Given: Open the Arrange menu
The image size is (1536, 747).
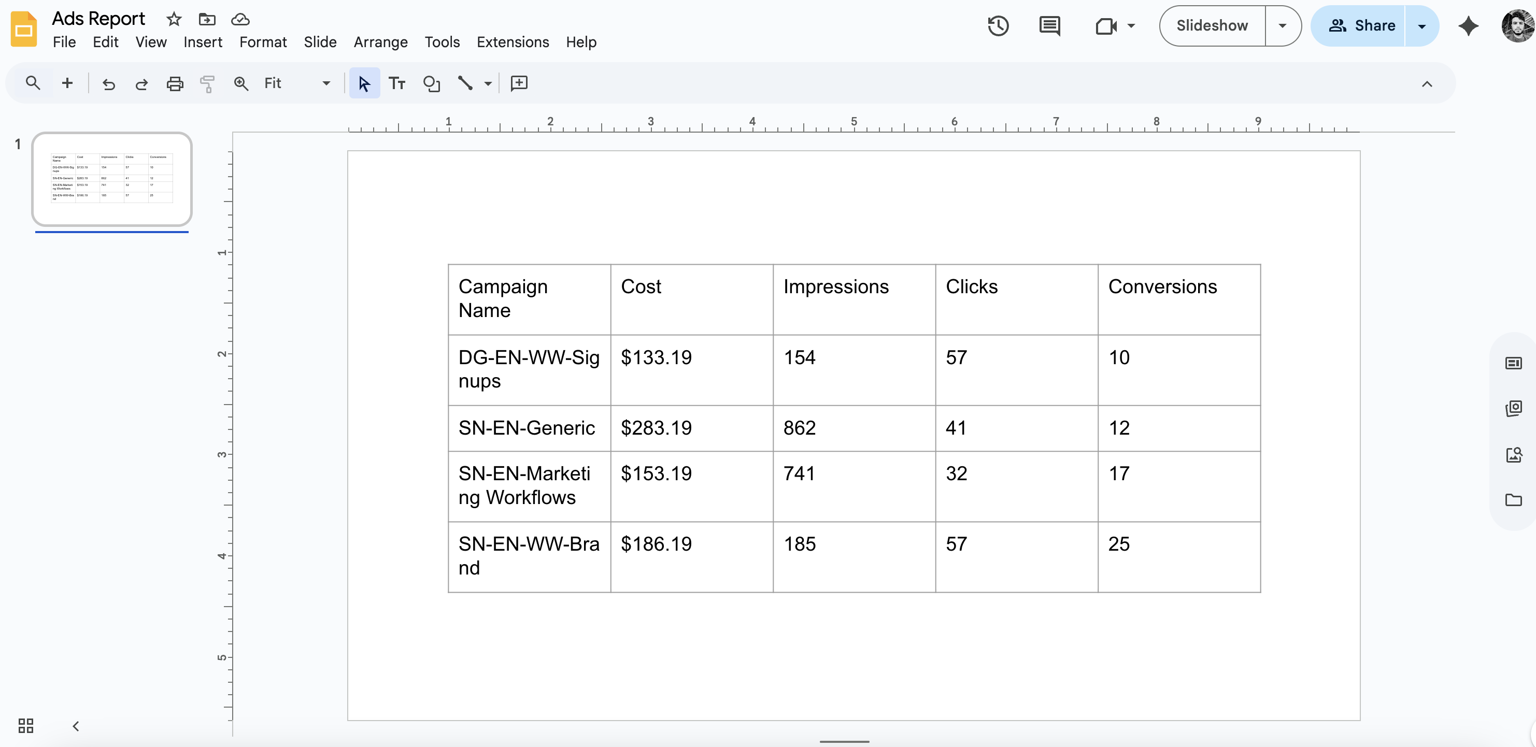Looking at the screenshot, I should pos(380,42).
